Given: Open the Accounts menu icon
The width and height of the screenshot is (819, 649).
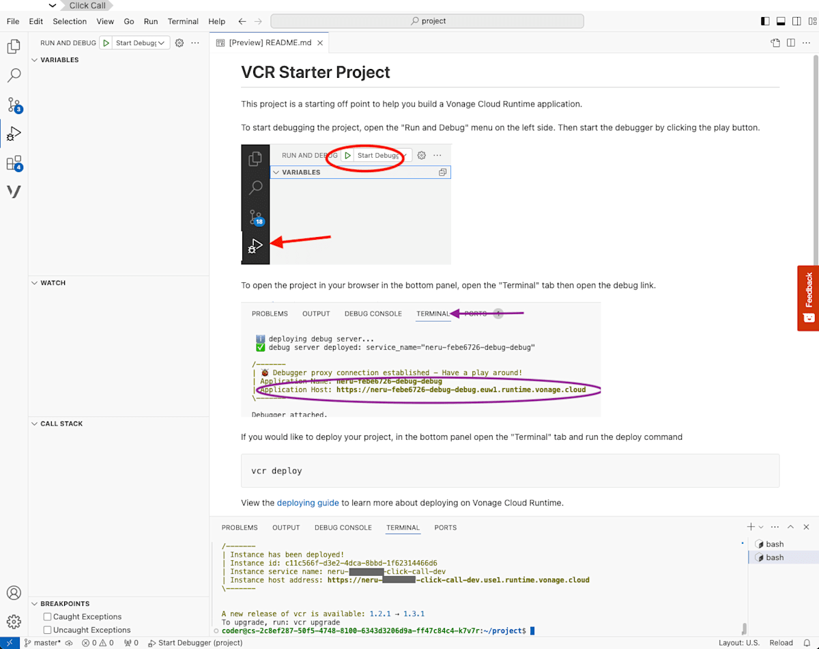Looking at the screenshot, I should (x=14, y=593).
